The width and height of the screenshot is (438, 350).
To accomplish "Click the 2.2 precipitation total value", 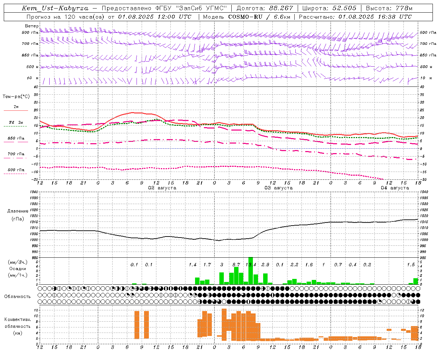I will point(294,265).
